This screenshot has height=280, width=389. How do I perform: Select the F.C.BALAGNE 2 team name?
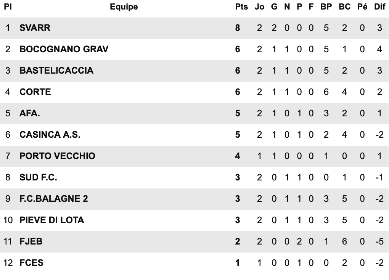point(54,199)
